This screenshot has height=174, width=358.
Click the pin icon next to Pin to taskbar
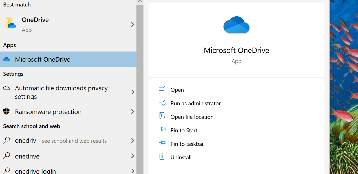(162, 143)
